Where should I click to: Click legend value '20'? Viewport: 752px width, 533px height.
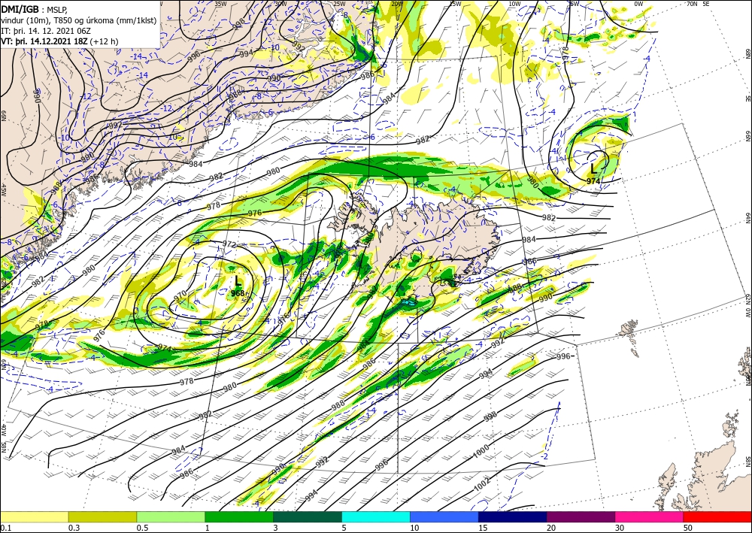click(x=550, y=528)
